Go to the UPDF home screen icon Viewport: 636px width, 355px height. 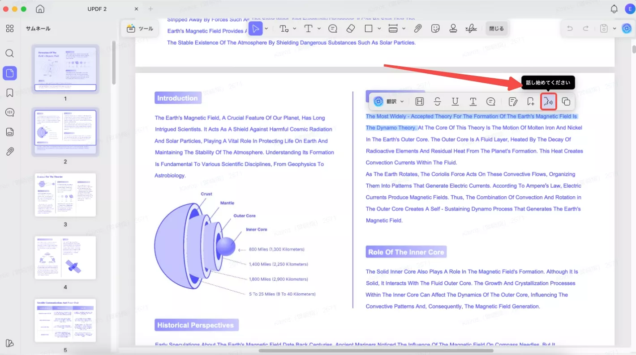coord(40,9)
